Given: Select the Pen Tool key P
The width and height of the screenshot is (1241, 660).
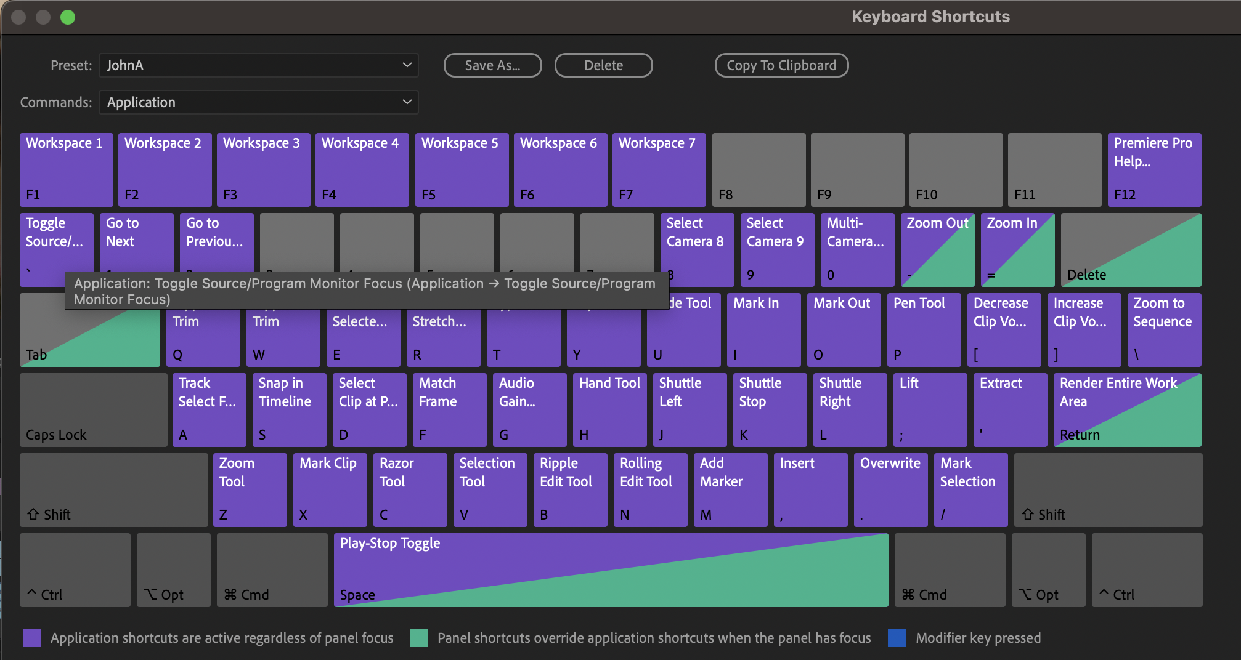Looking at the screenshot, I should click(923, 330).
